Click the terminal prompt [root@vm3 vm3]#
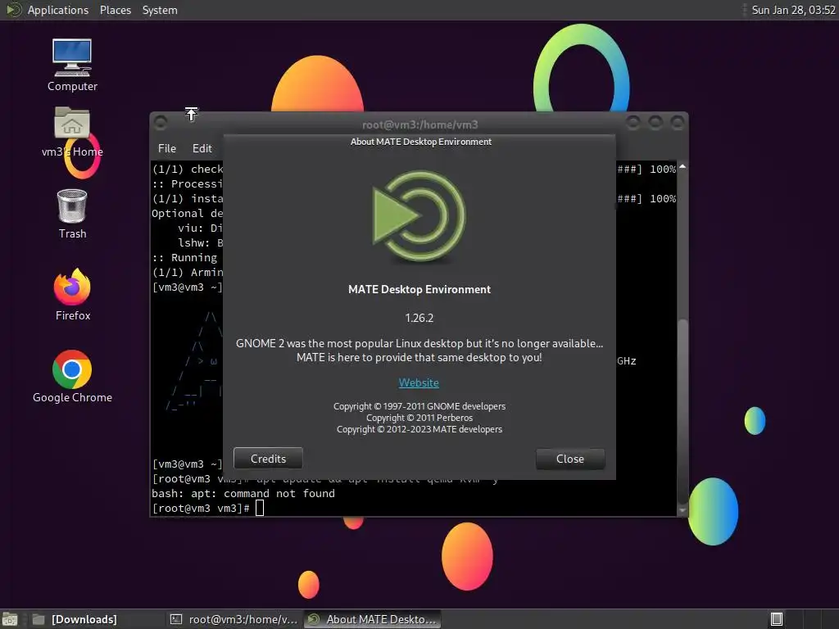The image size is (839, 629). pos(201,508)
